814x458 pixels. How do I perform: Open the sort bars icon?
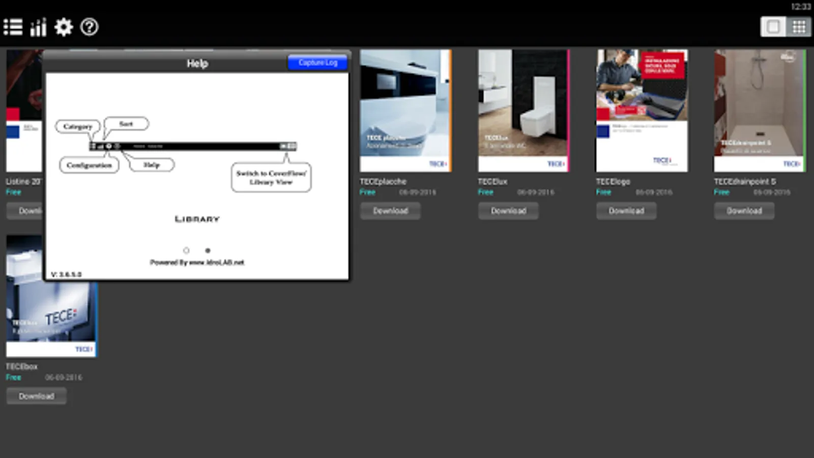(x=38, y=27)
